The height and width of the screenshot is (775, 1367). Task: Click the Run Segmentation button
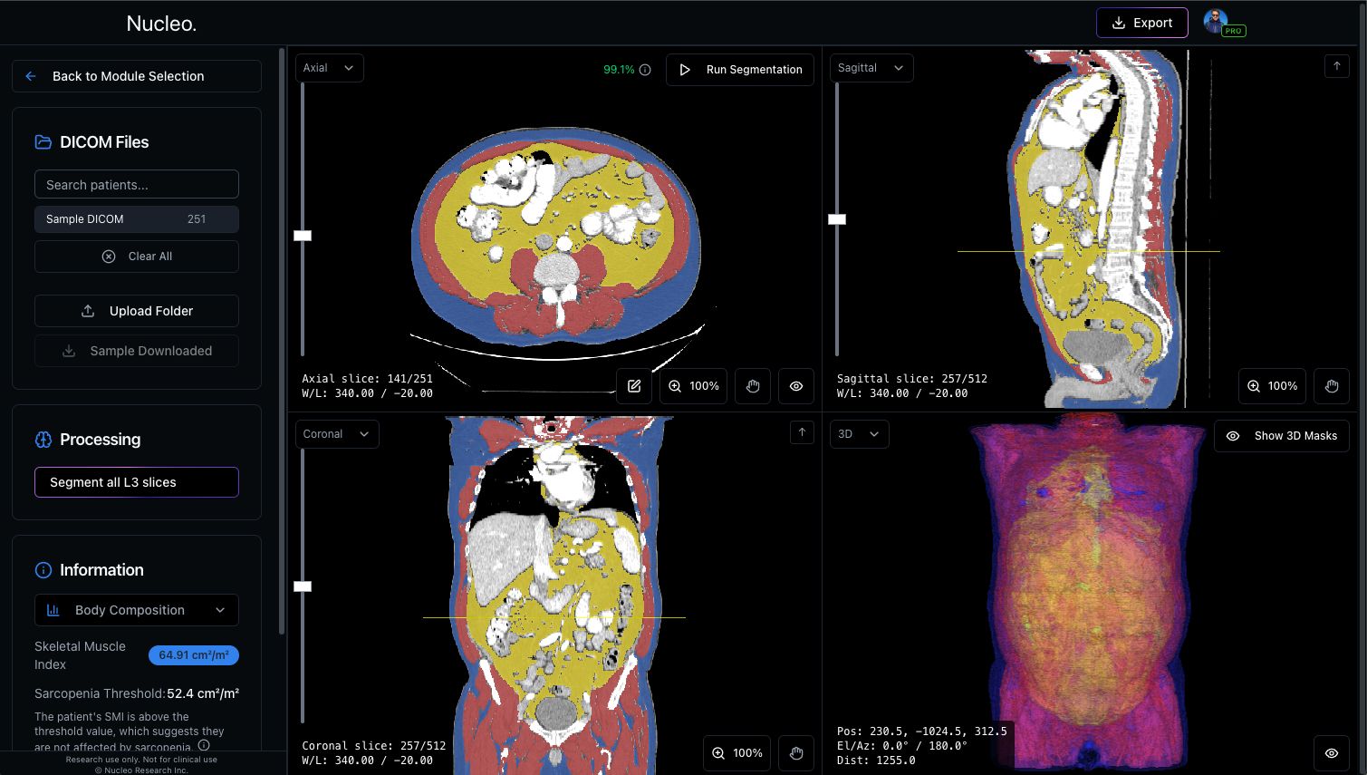[x=740, y=70]
